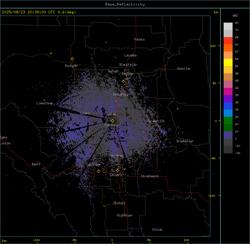Click the magenta 42 dBZ legend swatch
The height and width of the screenshot is (244, 250).
point(228,91)
